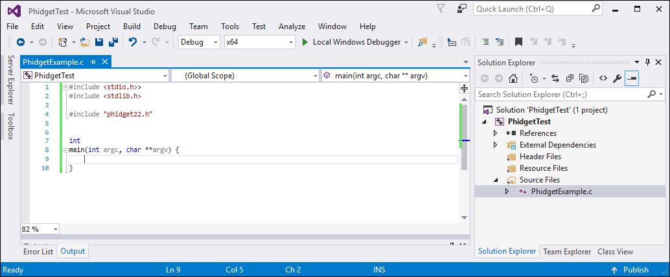Click the Navigate Backward arrow icon
670x277 pixels.
(x=20, y=42)
